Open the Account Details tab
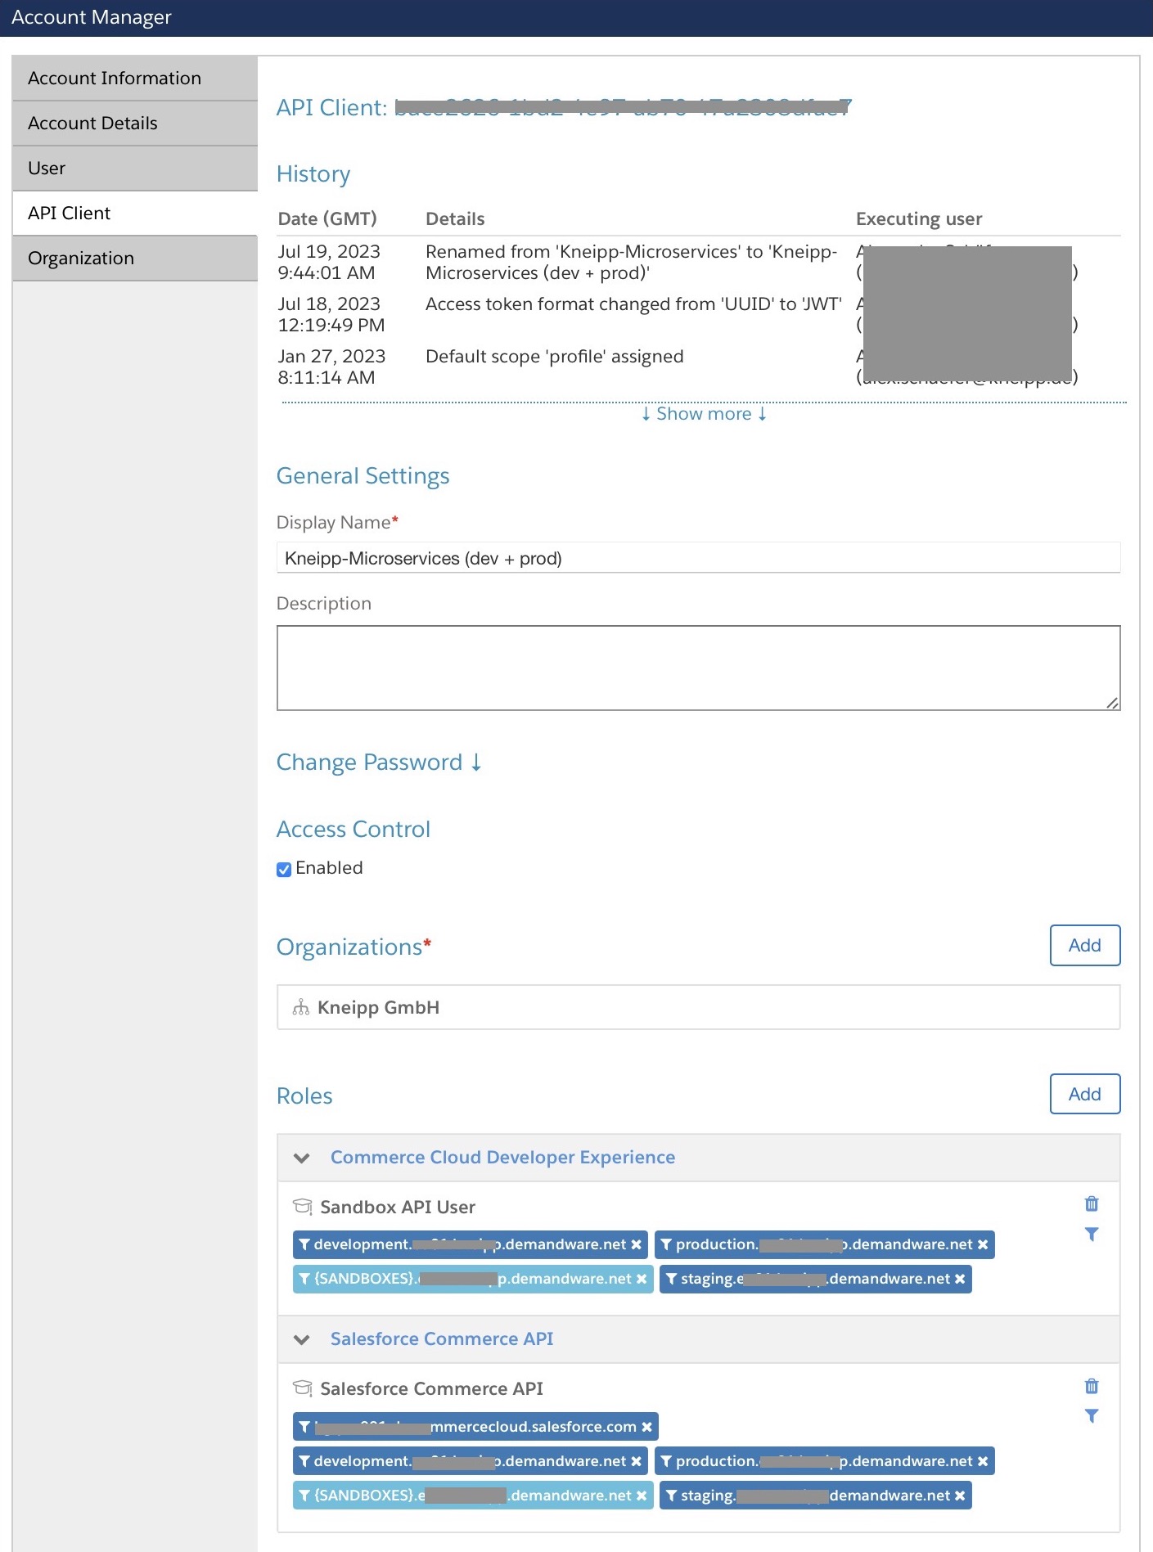Screen dimensions: 1153x1552 pyautogui.click(x=135, y=124)
